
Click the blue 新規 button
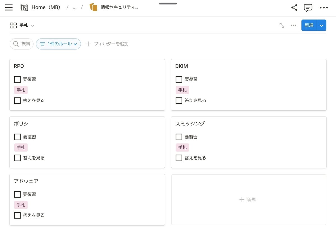click(309, 25)
